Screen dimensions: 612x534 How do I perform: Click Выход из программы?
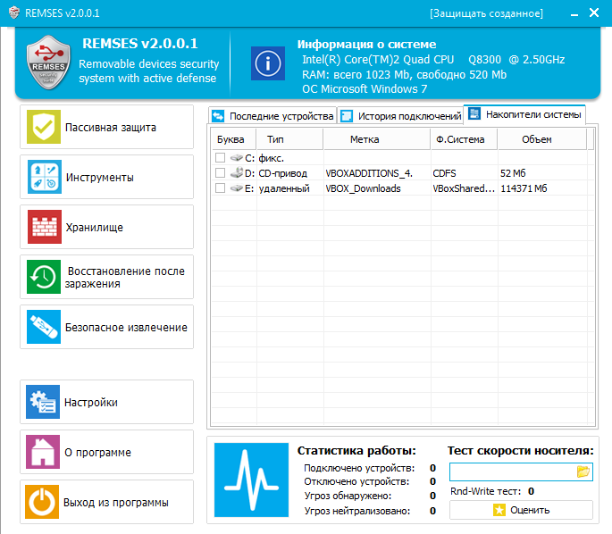(106, 502)
